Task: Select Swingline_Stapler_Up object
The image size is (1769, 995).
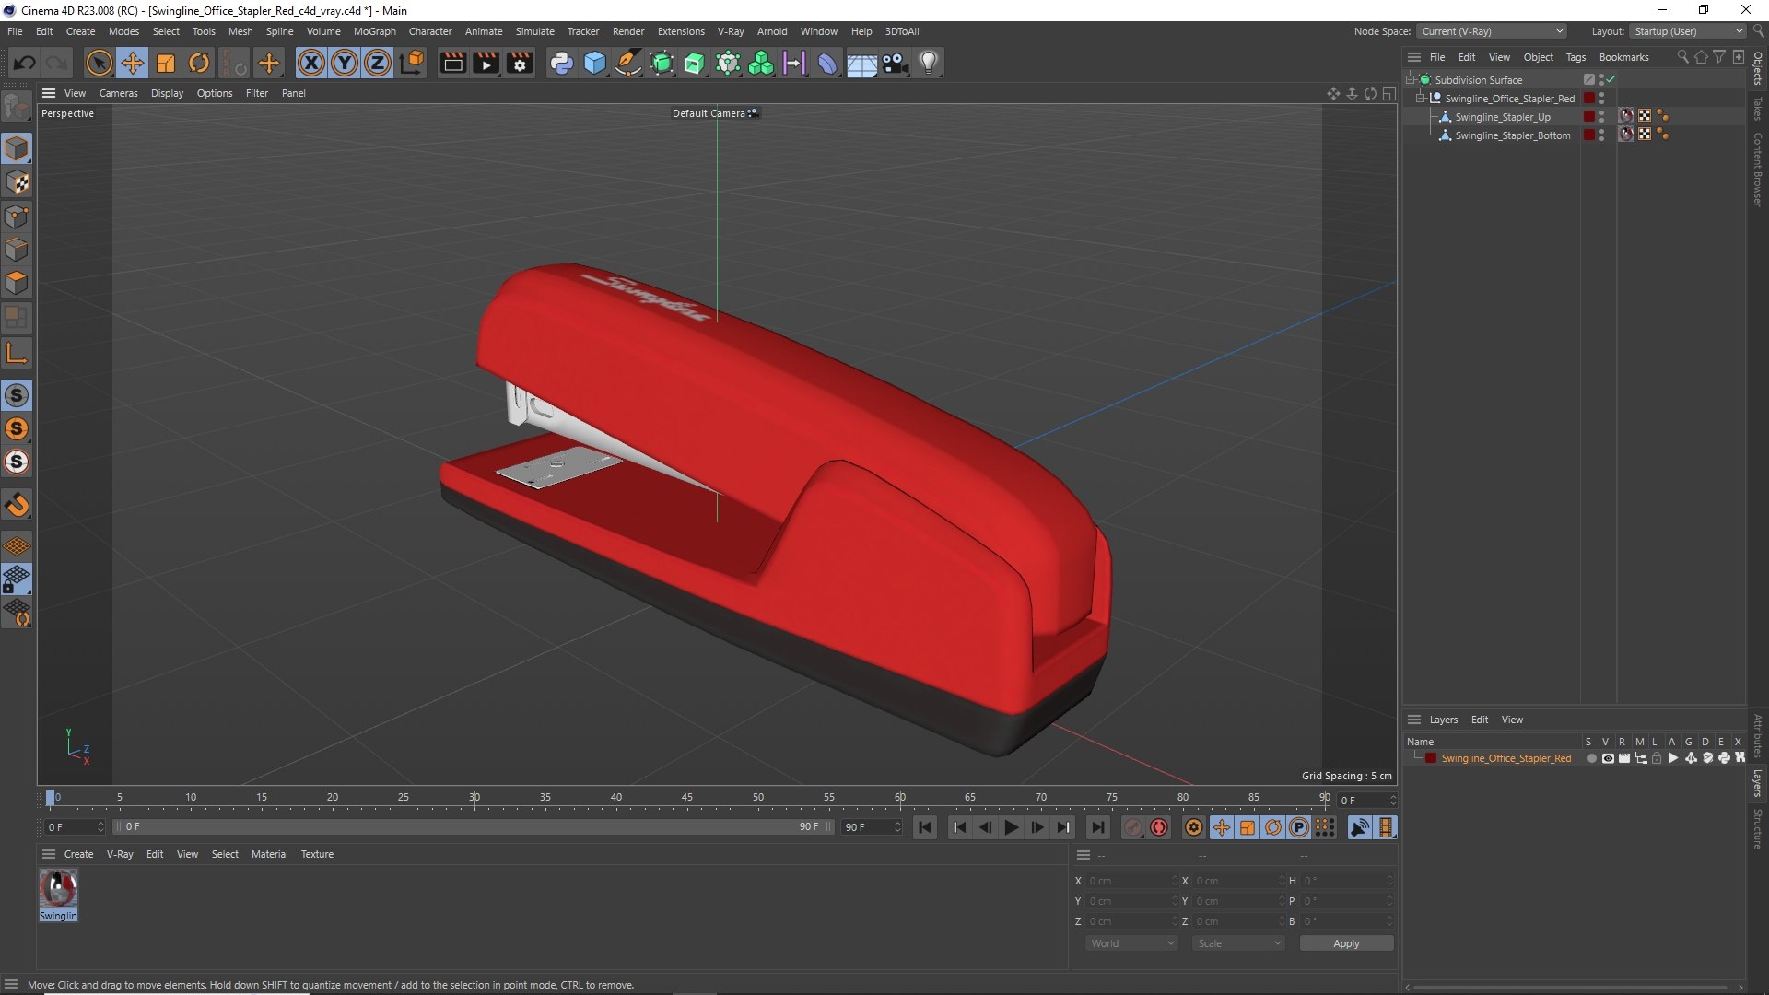Action: click(1502, 117)
